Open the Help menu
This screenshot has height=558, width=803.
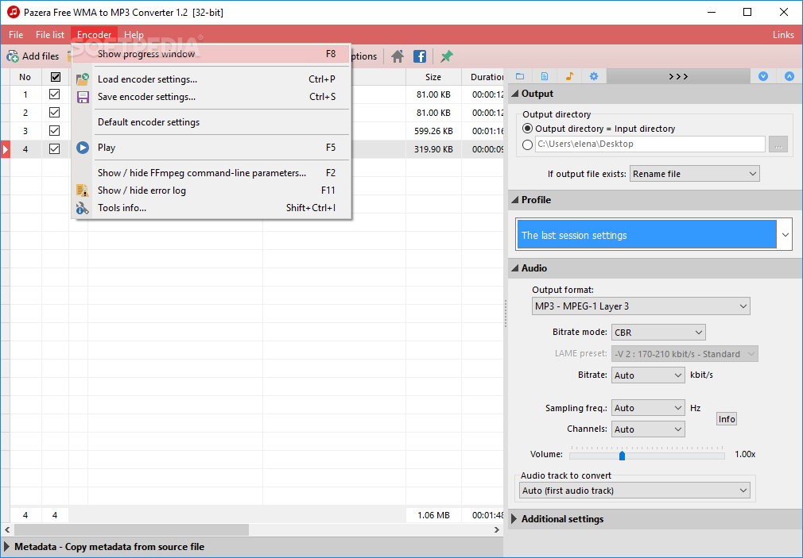pyautogui.click(x=134, y=35)
